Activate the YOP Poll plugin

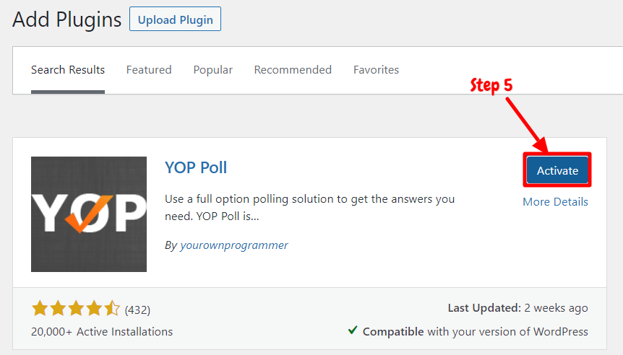pyautogui.click(x=557, y=170)
